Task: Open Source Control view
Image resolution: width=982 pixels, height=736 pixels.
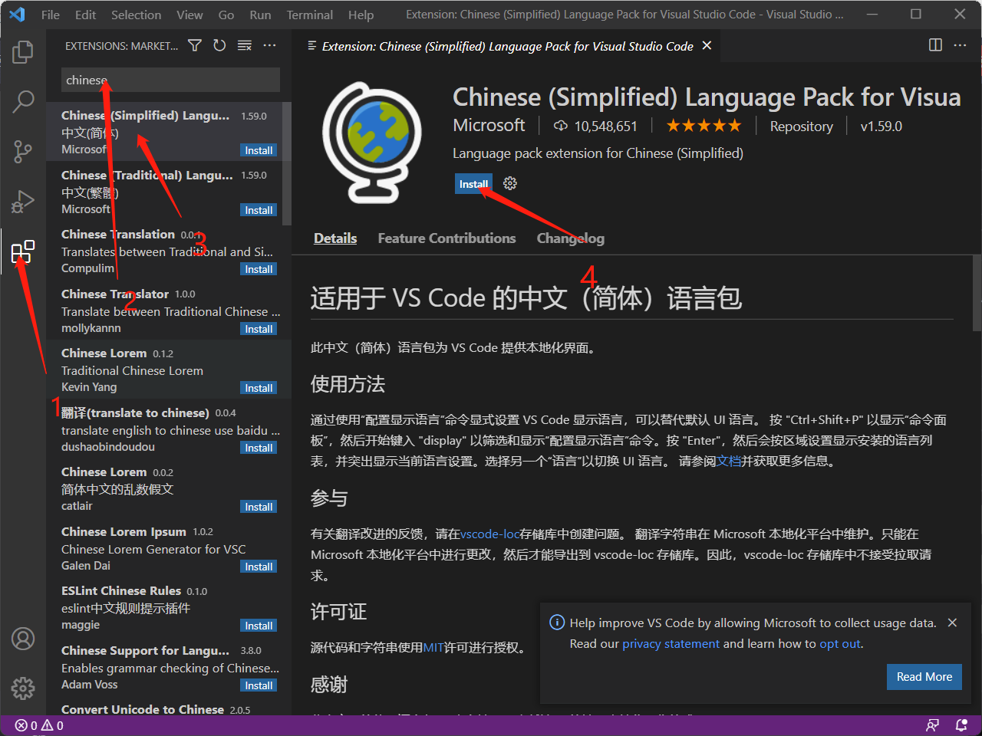Action: click(x=23, y=151)
